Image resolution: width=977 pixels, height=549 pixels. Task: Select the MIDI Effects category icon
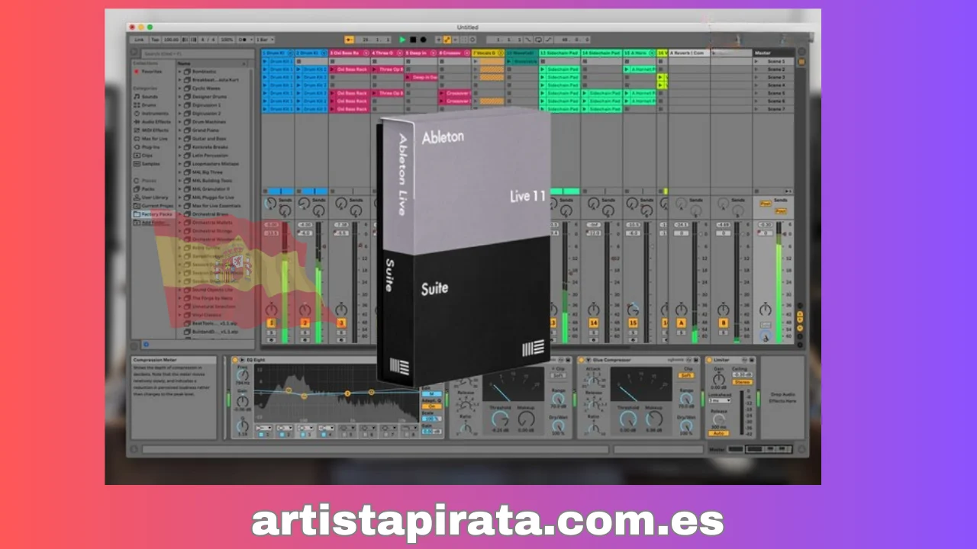click(x=137, y=130)
